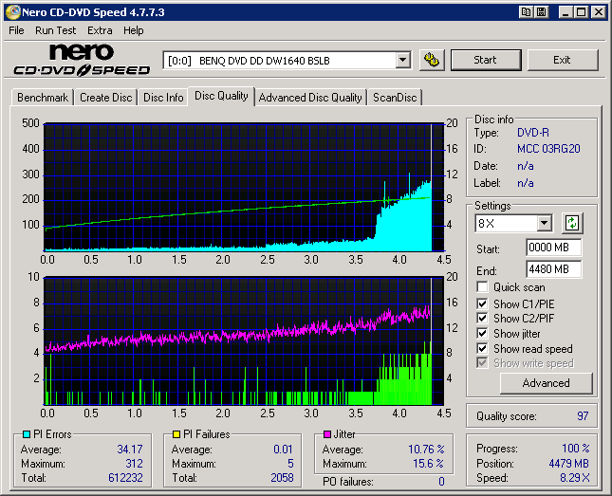Click the yellow PI Failures legend square

click(x=176, y=434)
